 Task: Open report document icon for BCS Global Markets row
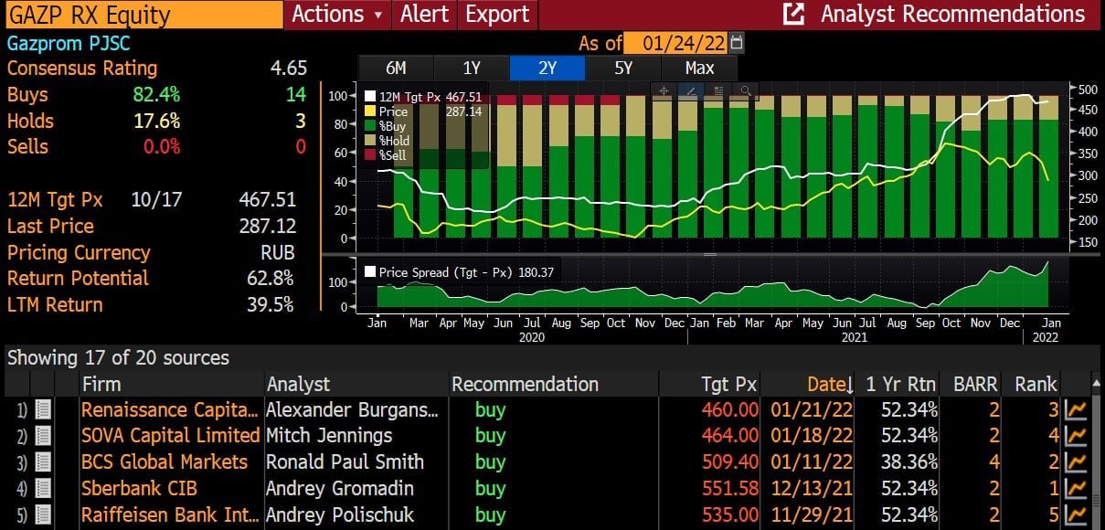(x=42, y=462)
